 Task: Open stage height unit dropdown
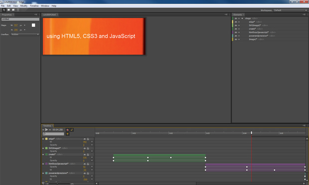pyautogui.click(x=24, y=30)
